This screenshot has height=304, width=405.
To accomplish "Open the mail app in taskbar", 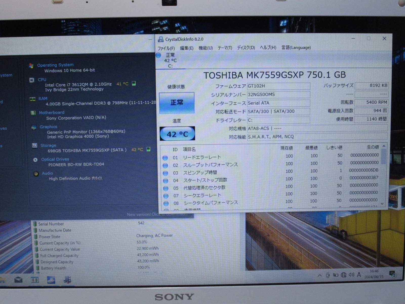I will (18, 280).
